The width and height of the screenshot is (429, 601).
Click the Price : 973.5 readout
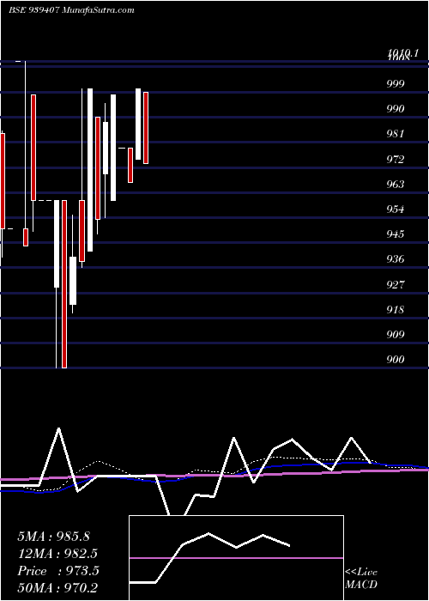58,571
